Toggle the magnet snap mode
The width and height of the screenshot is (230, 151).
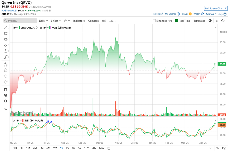[x=6, y=65]
